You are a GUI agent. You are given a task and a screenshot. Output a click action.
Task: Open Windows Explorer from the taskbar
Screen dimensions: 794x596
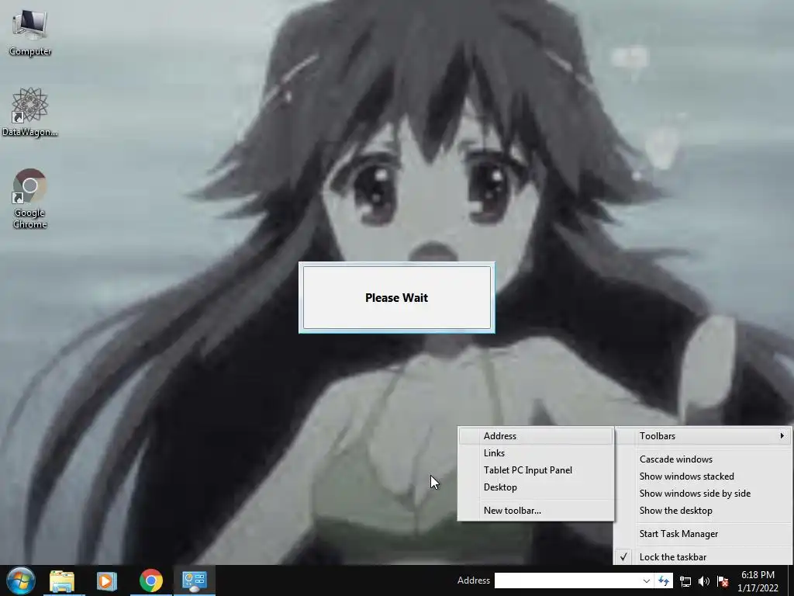(62, 580)
